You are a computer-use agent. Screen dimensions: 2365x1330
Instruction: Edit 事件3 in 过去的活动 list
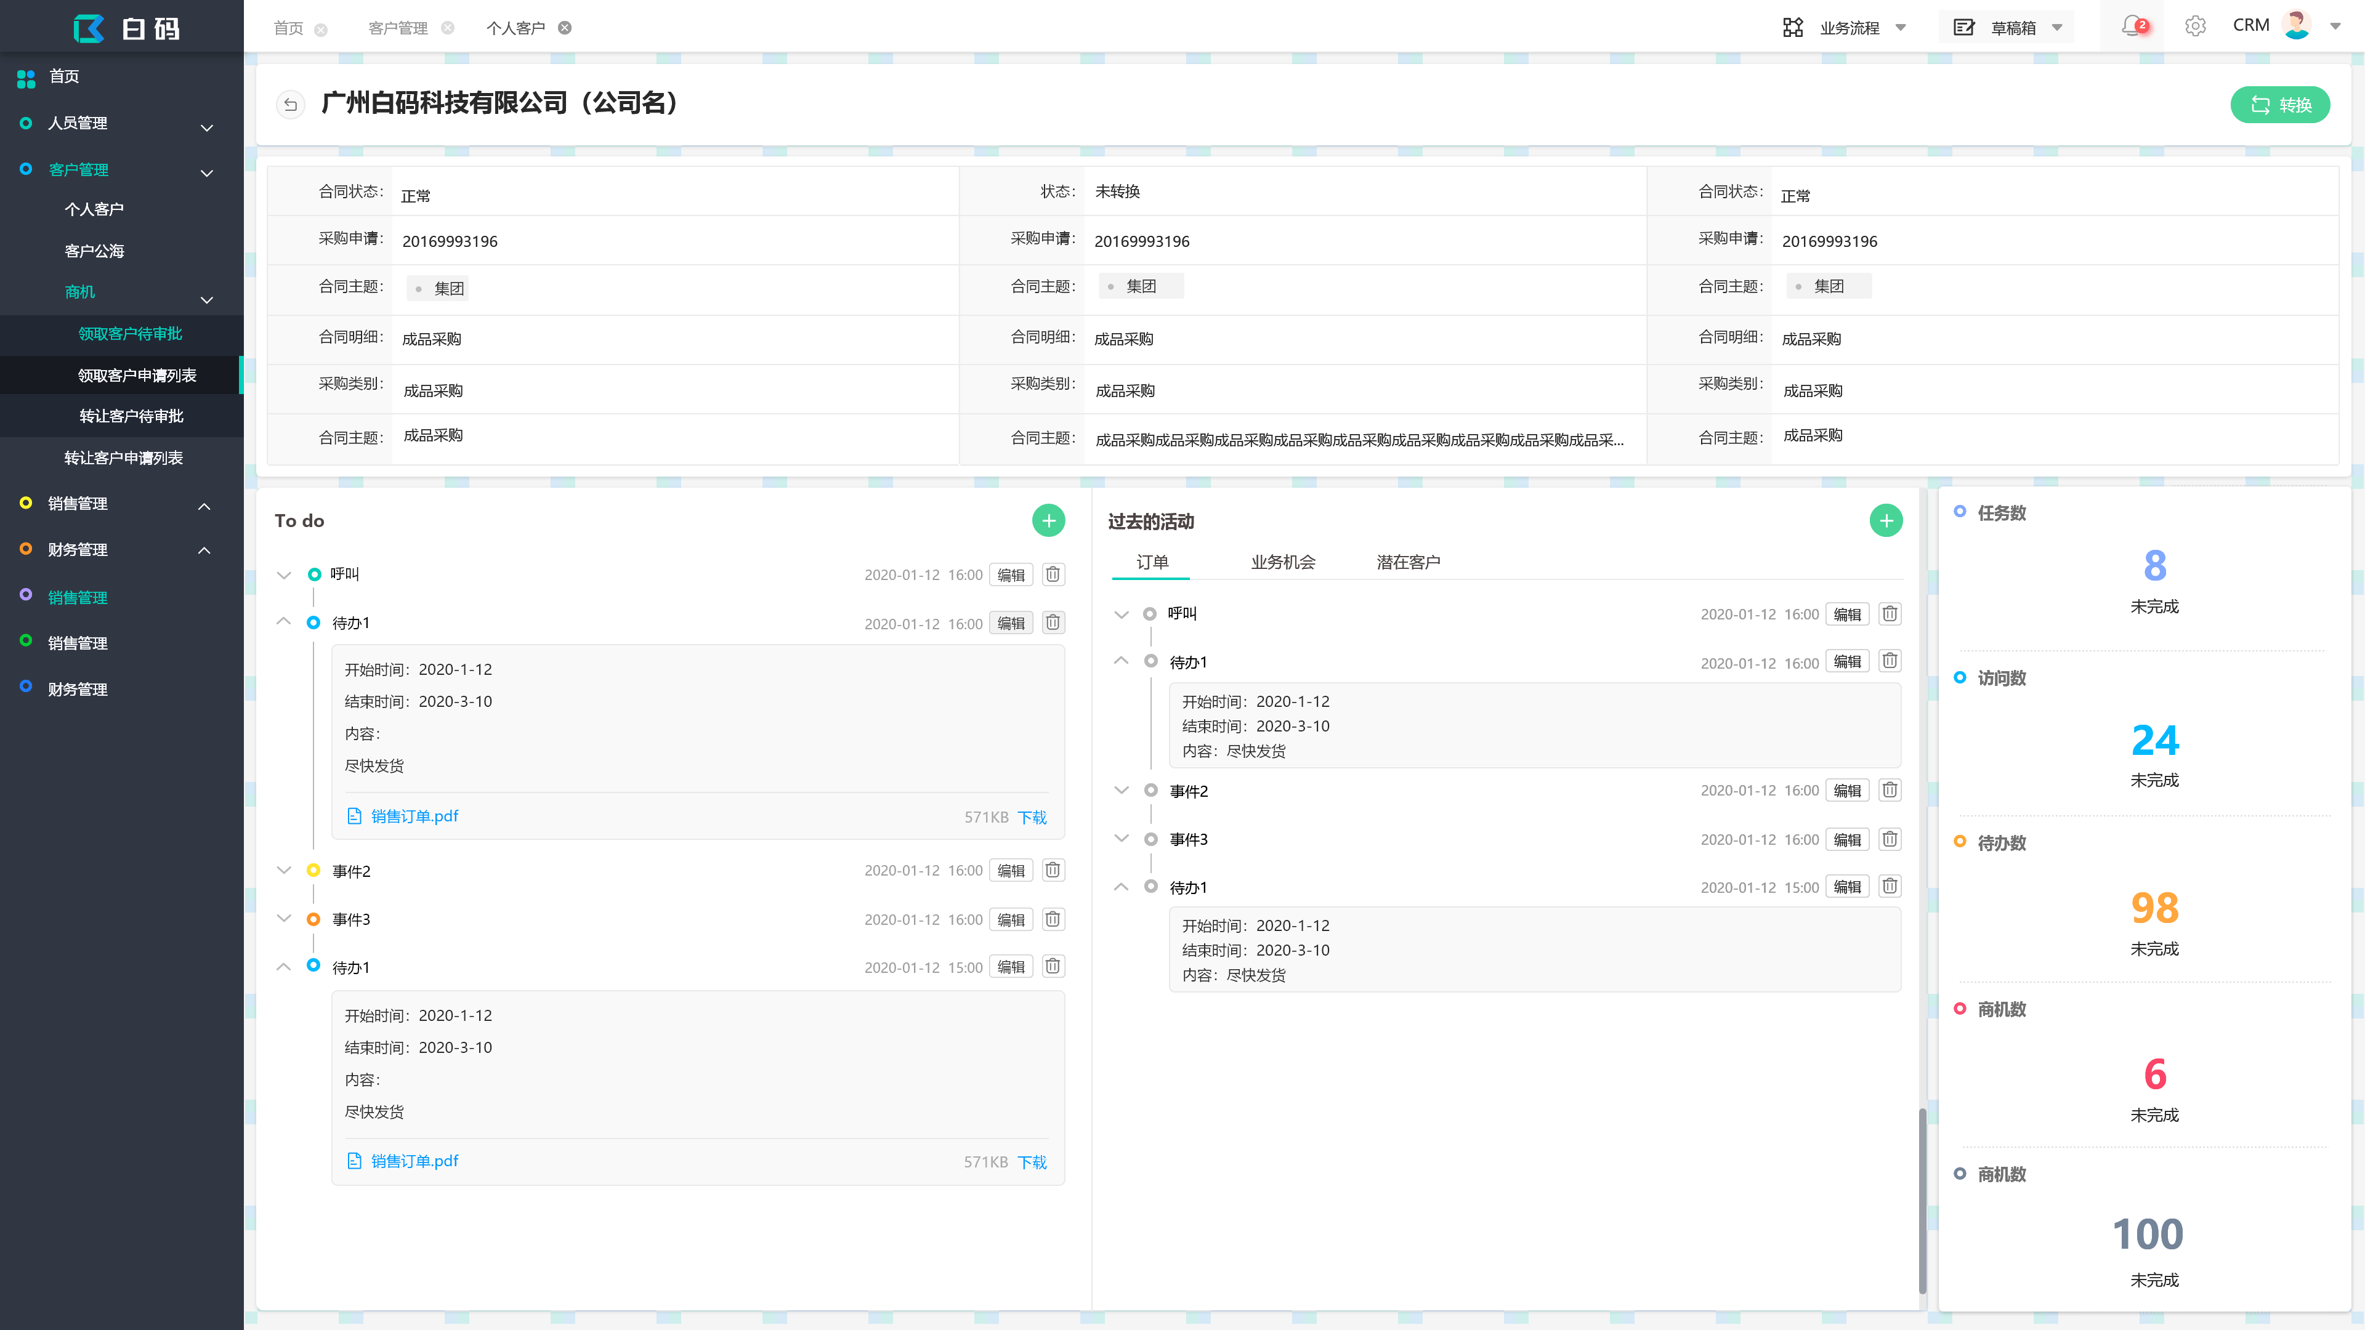(x=1847, y=839)
